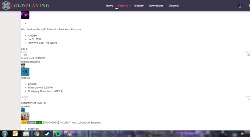250x137 pixels.
Task: Open the Windows Start menu
Action: (x=4, y=134)
